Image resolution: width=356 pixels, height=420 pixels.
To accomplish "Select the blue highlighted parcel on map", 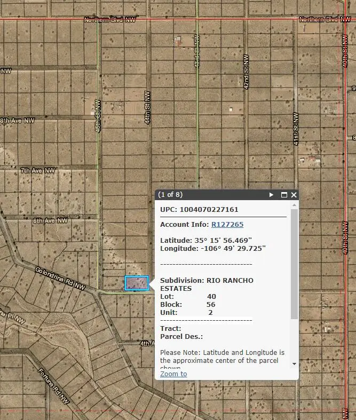I will click(x=137, y=283).
